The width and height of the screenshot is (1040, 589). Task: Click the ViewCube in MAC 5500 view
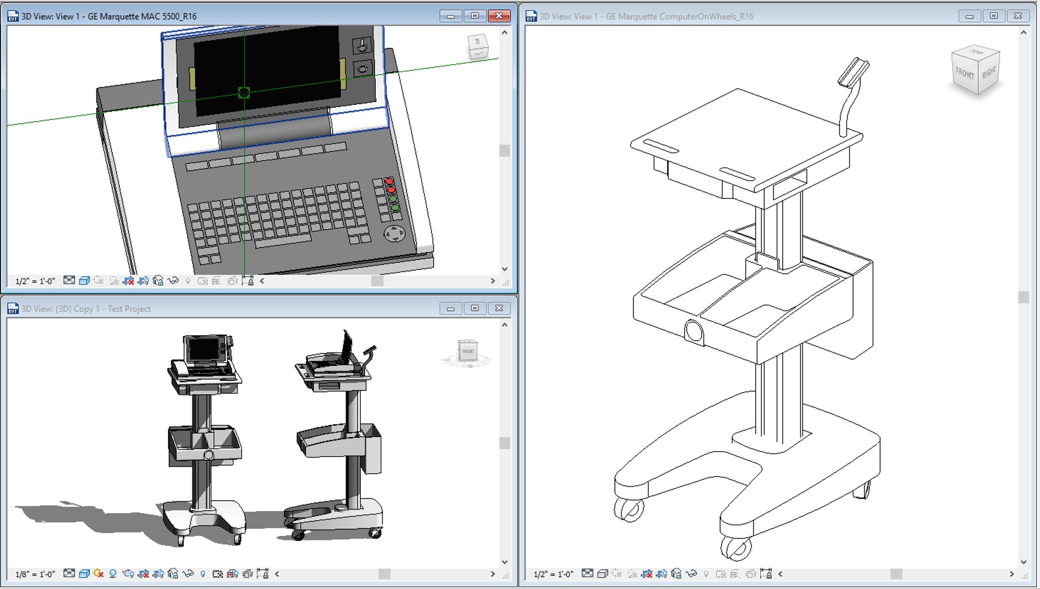tap(478, 47)
